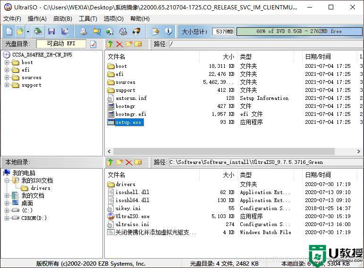Viewport: 364px width, 268px height.
Task: Go up one level in local pane
Action: pyautogui.click(x=110, y=162)
